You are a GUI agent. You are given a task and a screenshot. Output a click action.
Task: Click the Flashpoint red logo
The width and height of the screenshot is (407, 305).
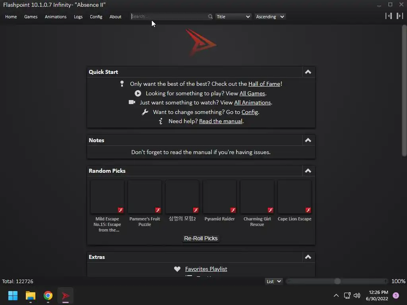201,42
